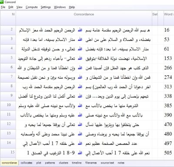Click the Concord application icon in title bar
Image resolution: width=174 pixels, height=167 pixels.
[x=2, y=2]
